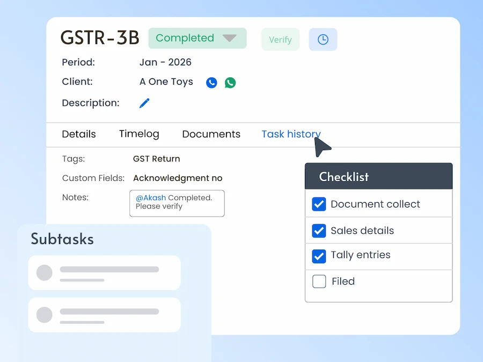Uncheck the Document collect checkbox

tap(319, 204)
